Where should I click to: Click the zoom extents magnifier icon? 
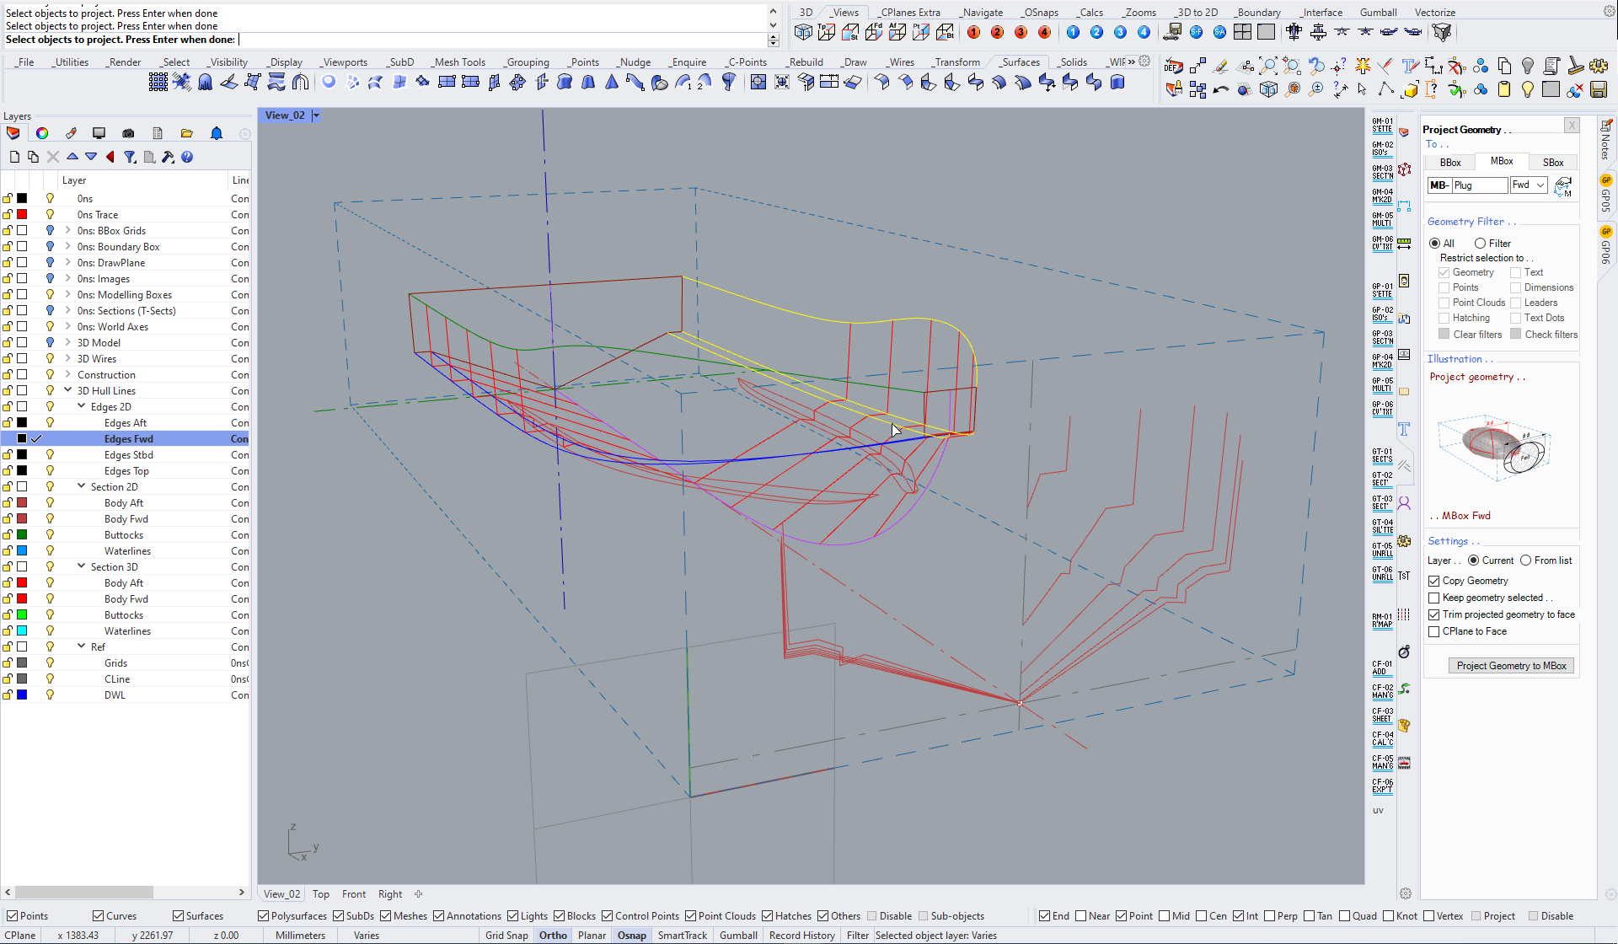point(1268,66)
